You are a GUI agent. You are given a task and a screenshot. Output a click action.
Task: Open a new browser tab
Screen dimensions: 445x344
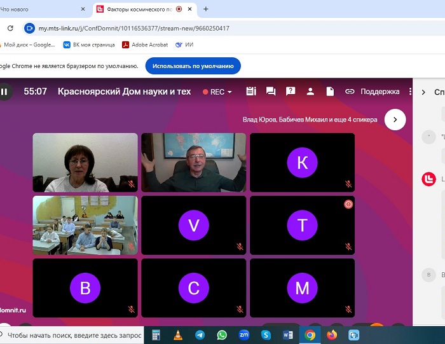point(205,9)
